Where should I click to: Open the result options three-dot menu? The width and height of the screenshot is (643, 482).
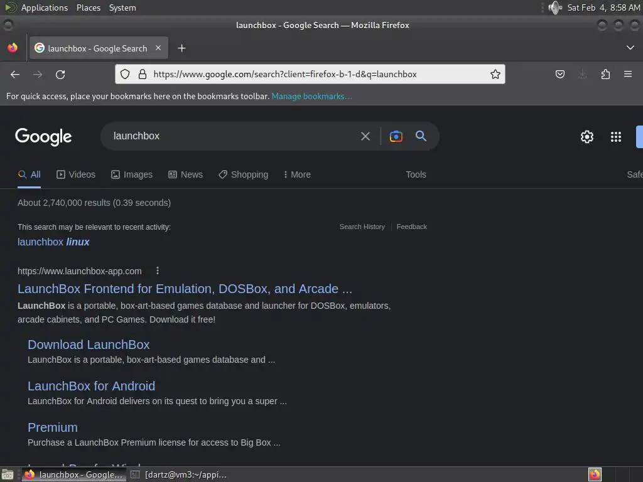pos(158,270)
